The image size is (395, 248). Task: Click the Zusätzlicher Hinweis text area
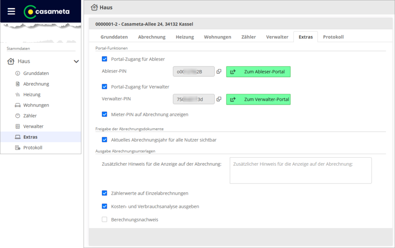[300, 170]
